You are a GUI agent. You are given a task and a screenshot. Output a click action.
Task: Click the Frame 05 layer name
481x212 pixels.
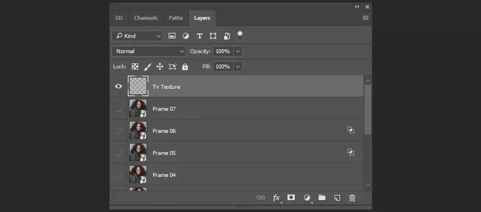coord(164,153)
